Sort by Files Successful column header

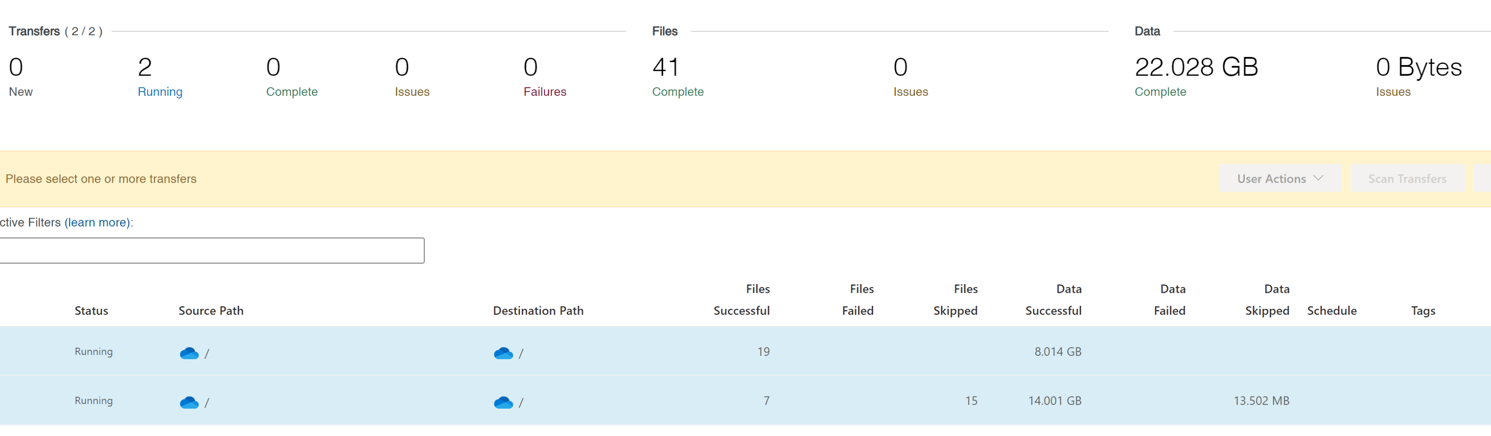pos(742,300)
